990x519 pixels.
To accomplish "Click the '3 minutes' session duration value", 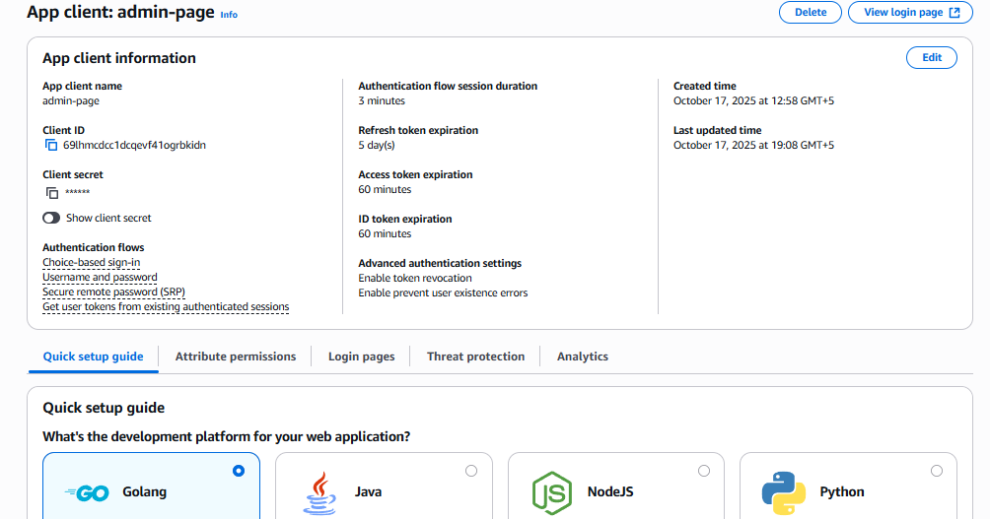I will 382,100.
